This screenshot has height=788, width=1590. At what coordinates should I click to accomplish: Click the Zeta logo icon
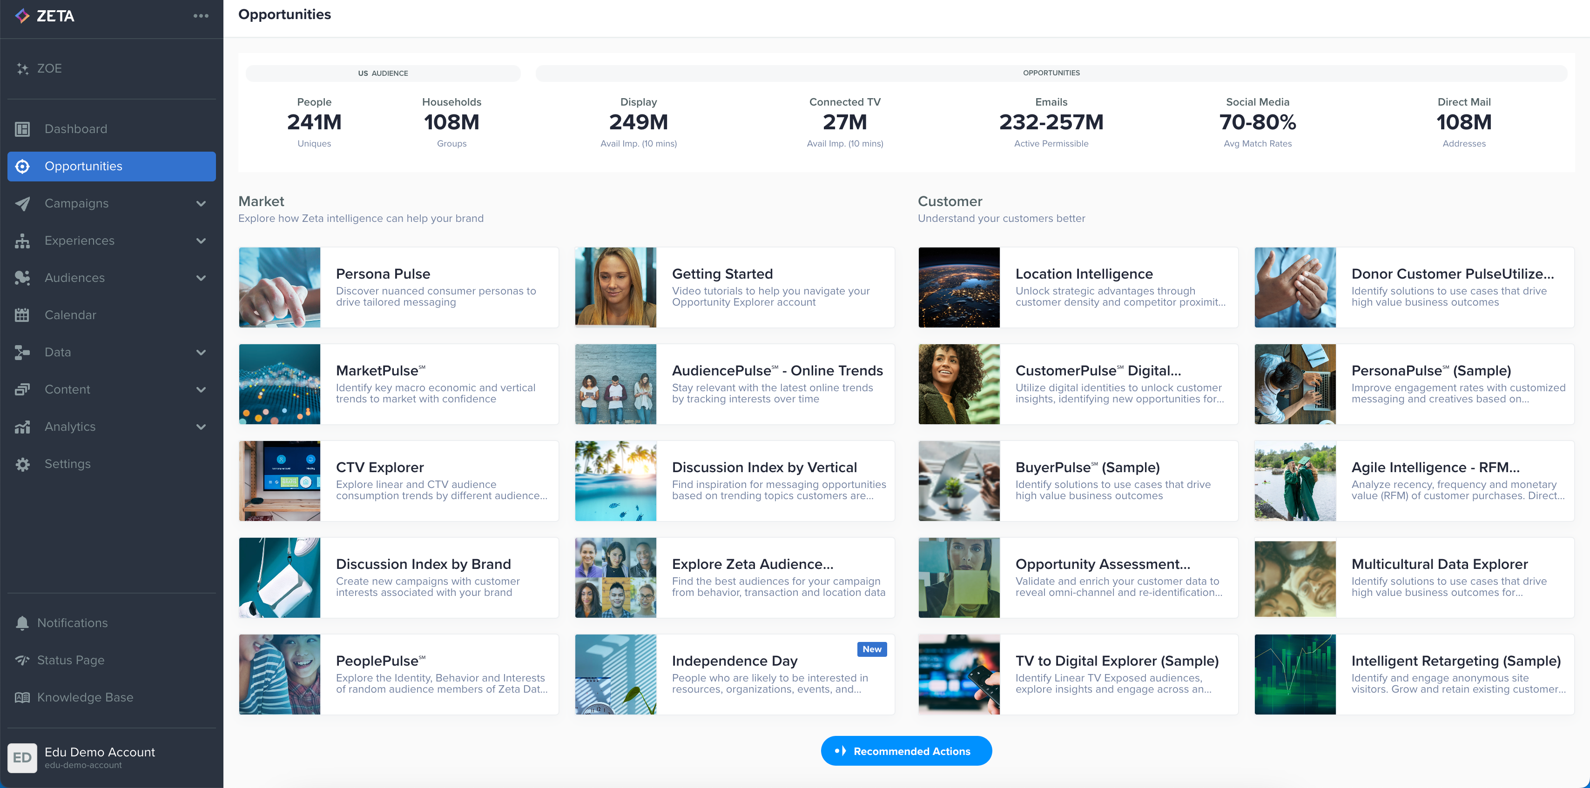click(x=22, y=16)
